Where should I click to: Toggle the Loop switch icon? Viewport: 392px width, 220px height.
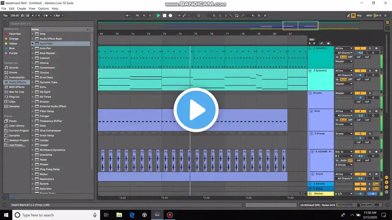pyautogui.click(x=237, y=16)
